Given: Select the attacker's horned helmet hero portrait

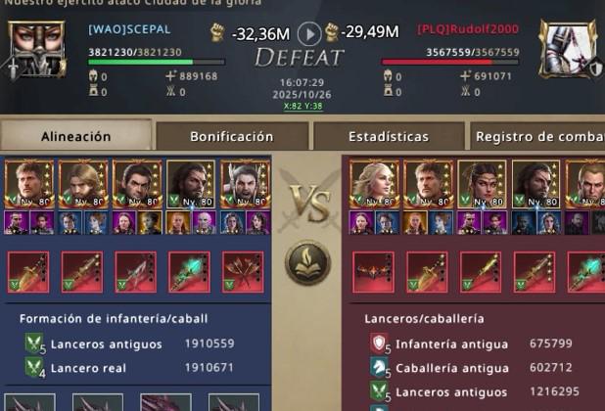Looking at the screenshot, I should tap(245, 184).
